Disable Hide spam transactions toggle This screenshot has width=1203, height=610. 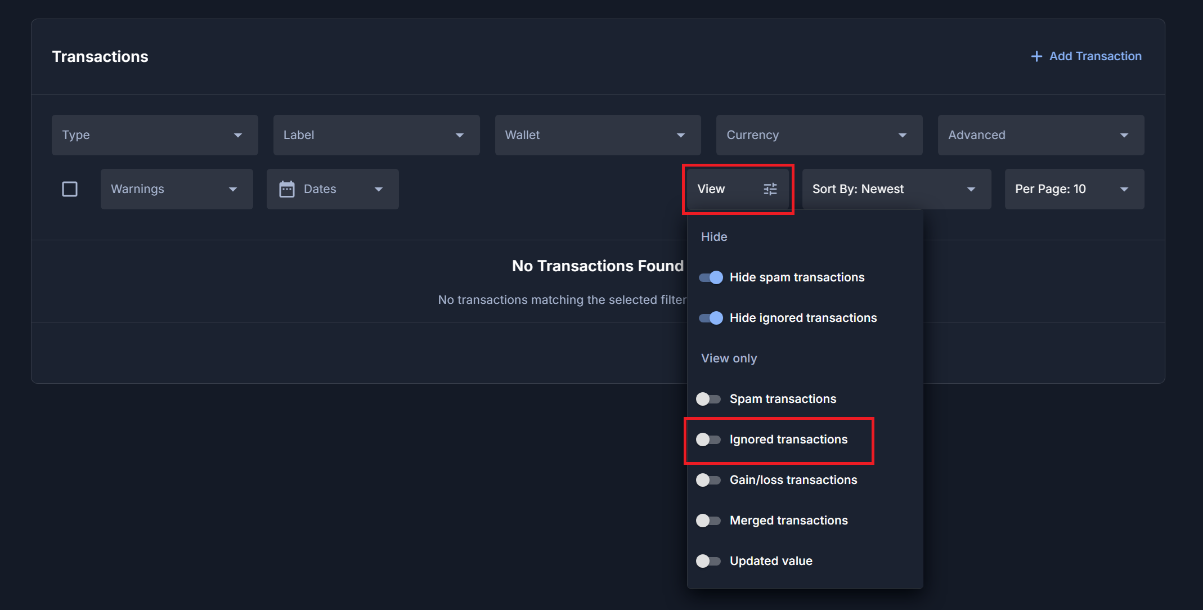711,277
